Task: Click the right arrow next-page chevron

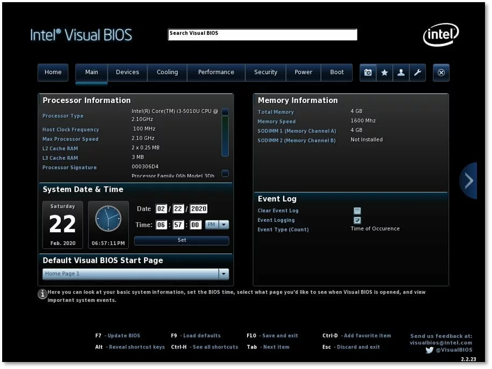Action: (468, 180)
